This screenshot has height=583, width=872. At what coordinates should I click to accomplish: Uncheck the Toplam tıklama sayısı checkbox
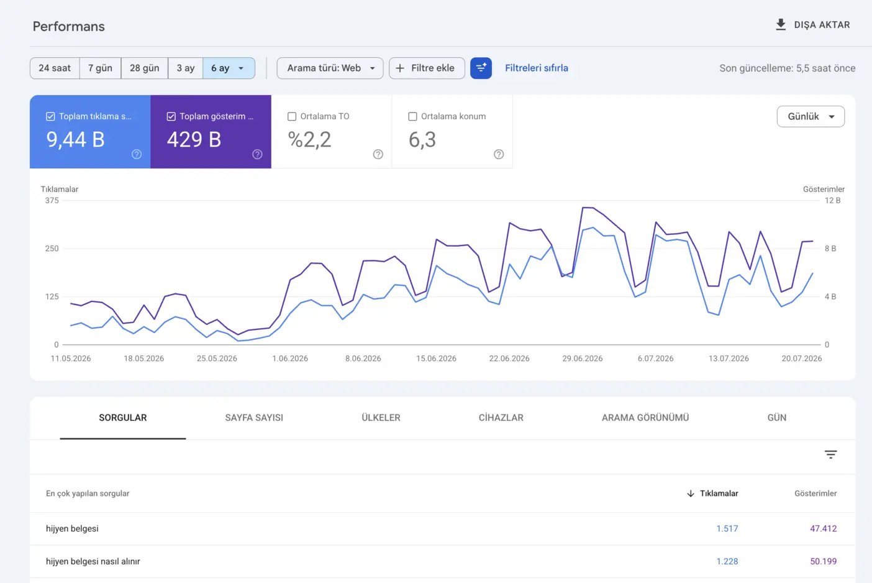[x=50, y=116]
